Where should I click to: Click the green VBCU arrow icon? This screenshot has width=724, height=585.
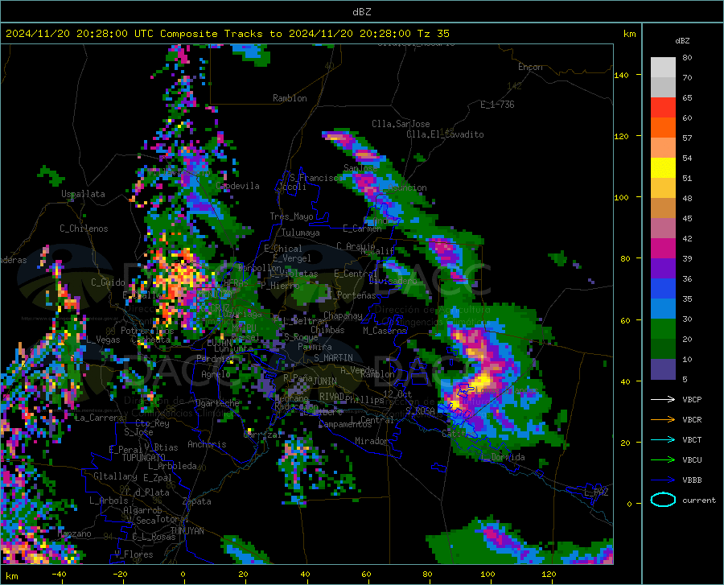pos(663,460)
